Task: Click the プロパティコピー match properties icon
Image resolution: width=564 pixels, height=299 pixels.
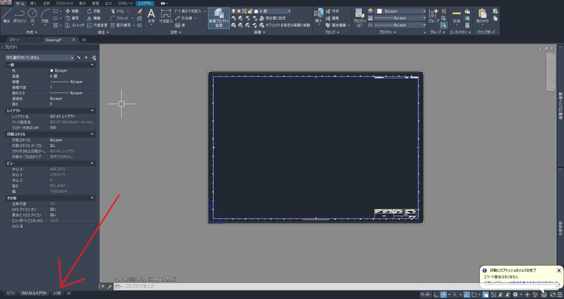Action: coord(359,18)
